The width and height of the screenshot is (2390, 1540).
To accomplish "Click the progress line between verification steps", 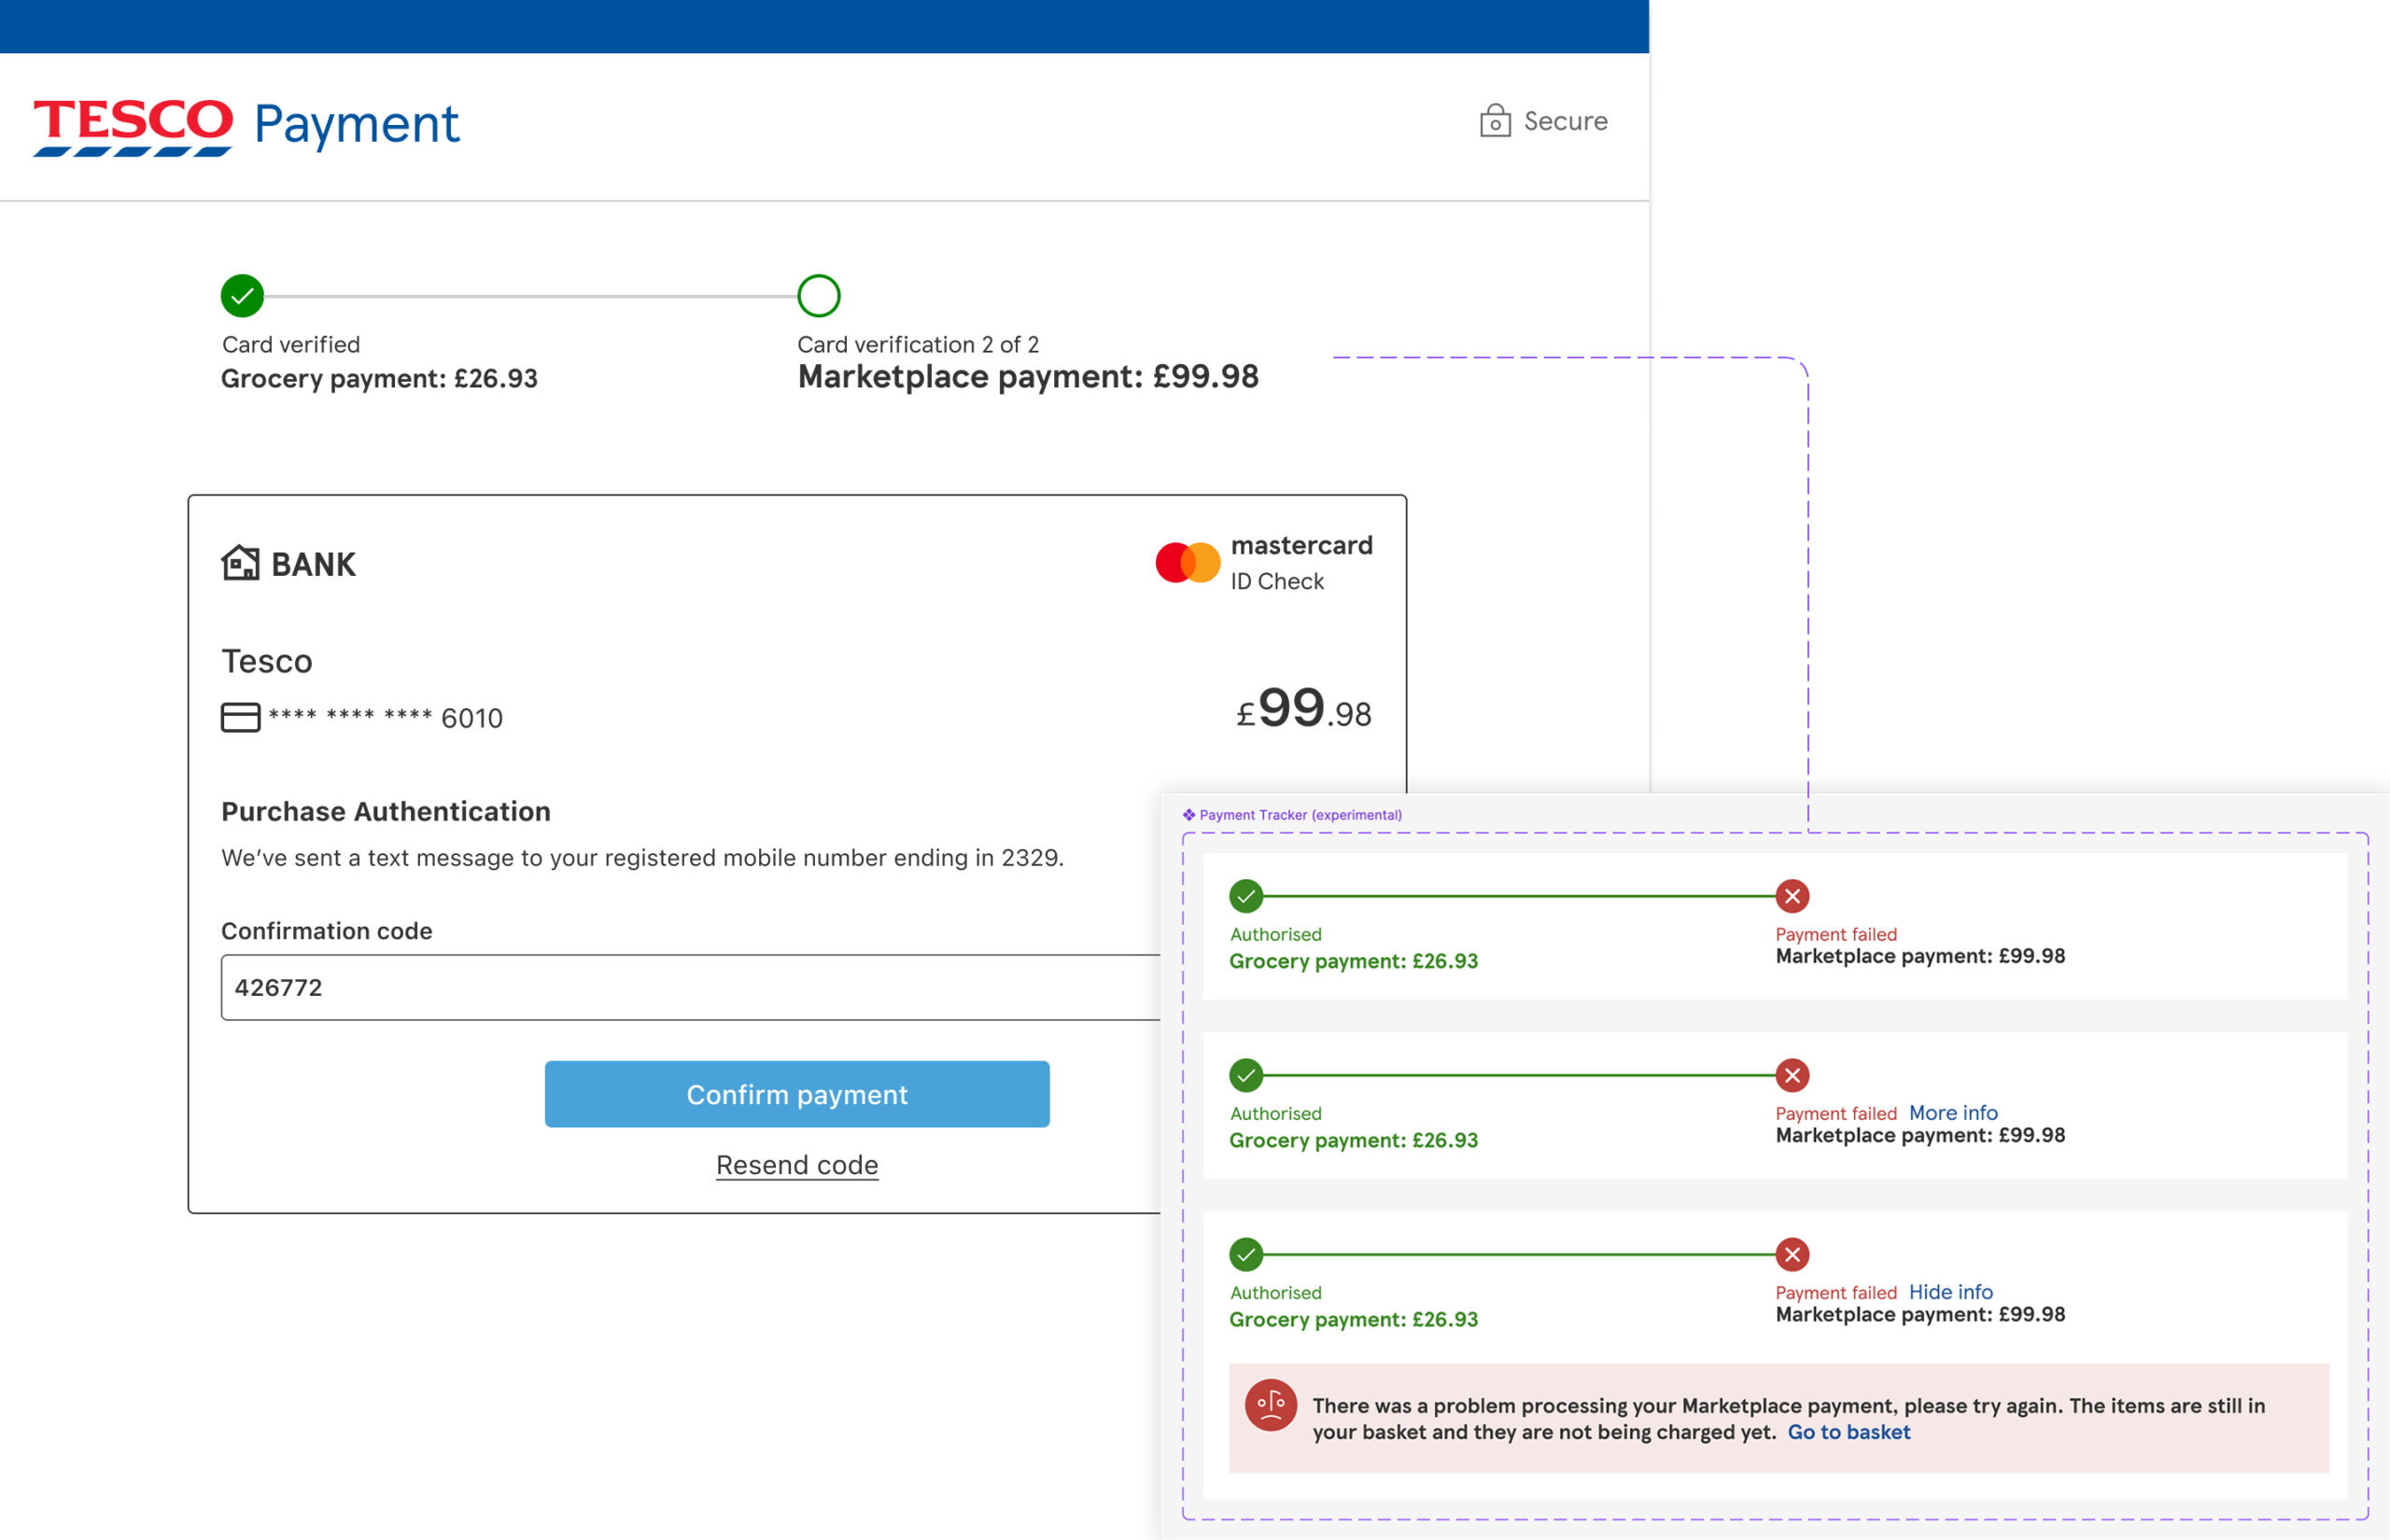I will coord(530,296).
